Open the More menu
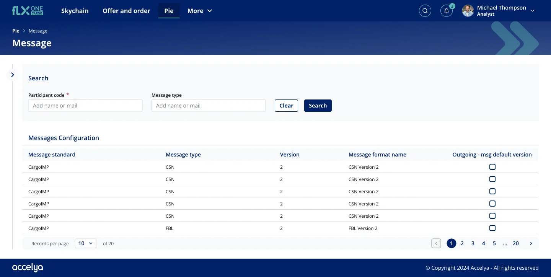551x277 pixels. click(200, 11)
